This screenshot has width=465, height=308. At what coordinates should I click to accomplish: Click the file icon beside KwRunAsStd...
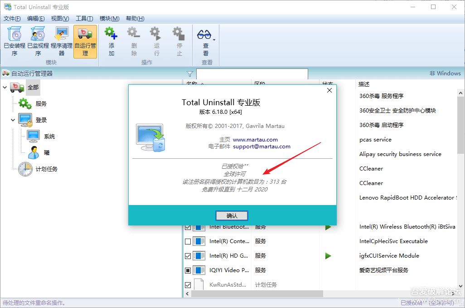(x=199, y=284)
